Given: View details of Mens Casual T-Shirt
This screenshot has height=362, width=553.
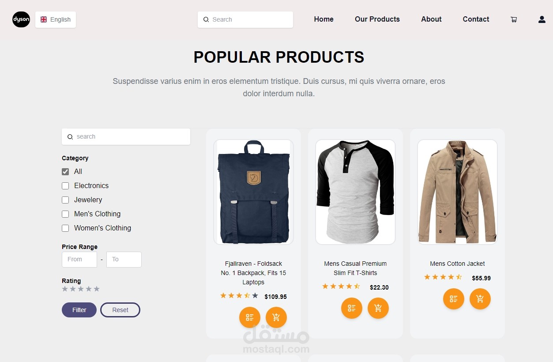Looking at the screenshot, I should coord(352,308).
